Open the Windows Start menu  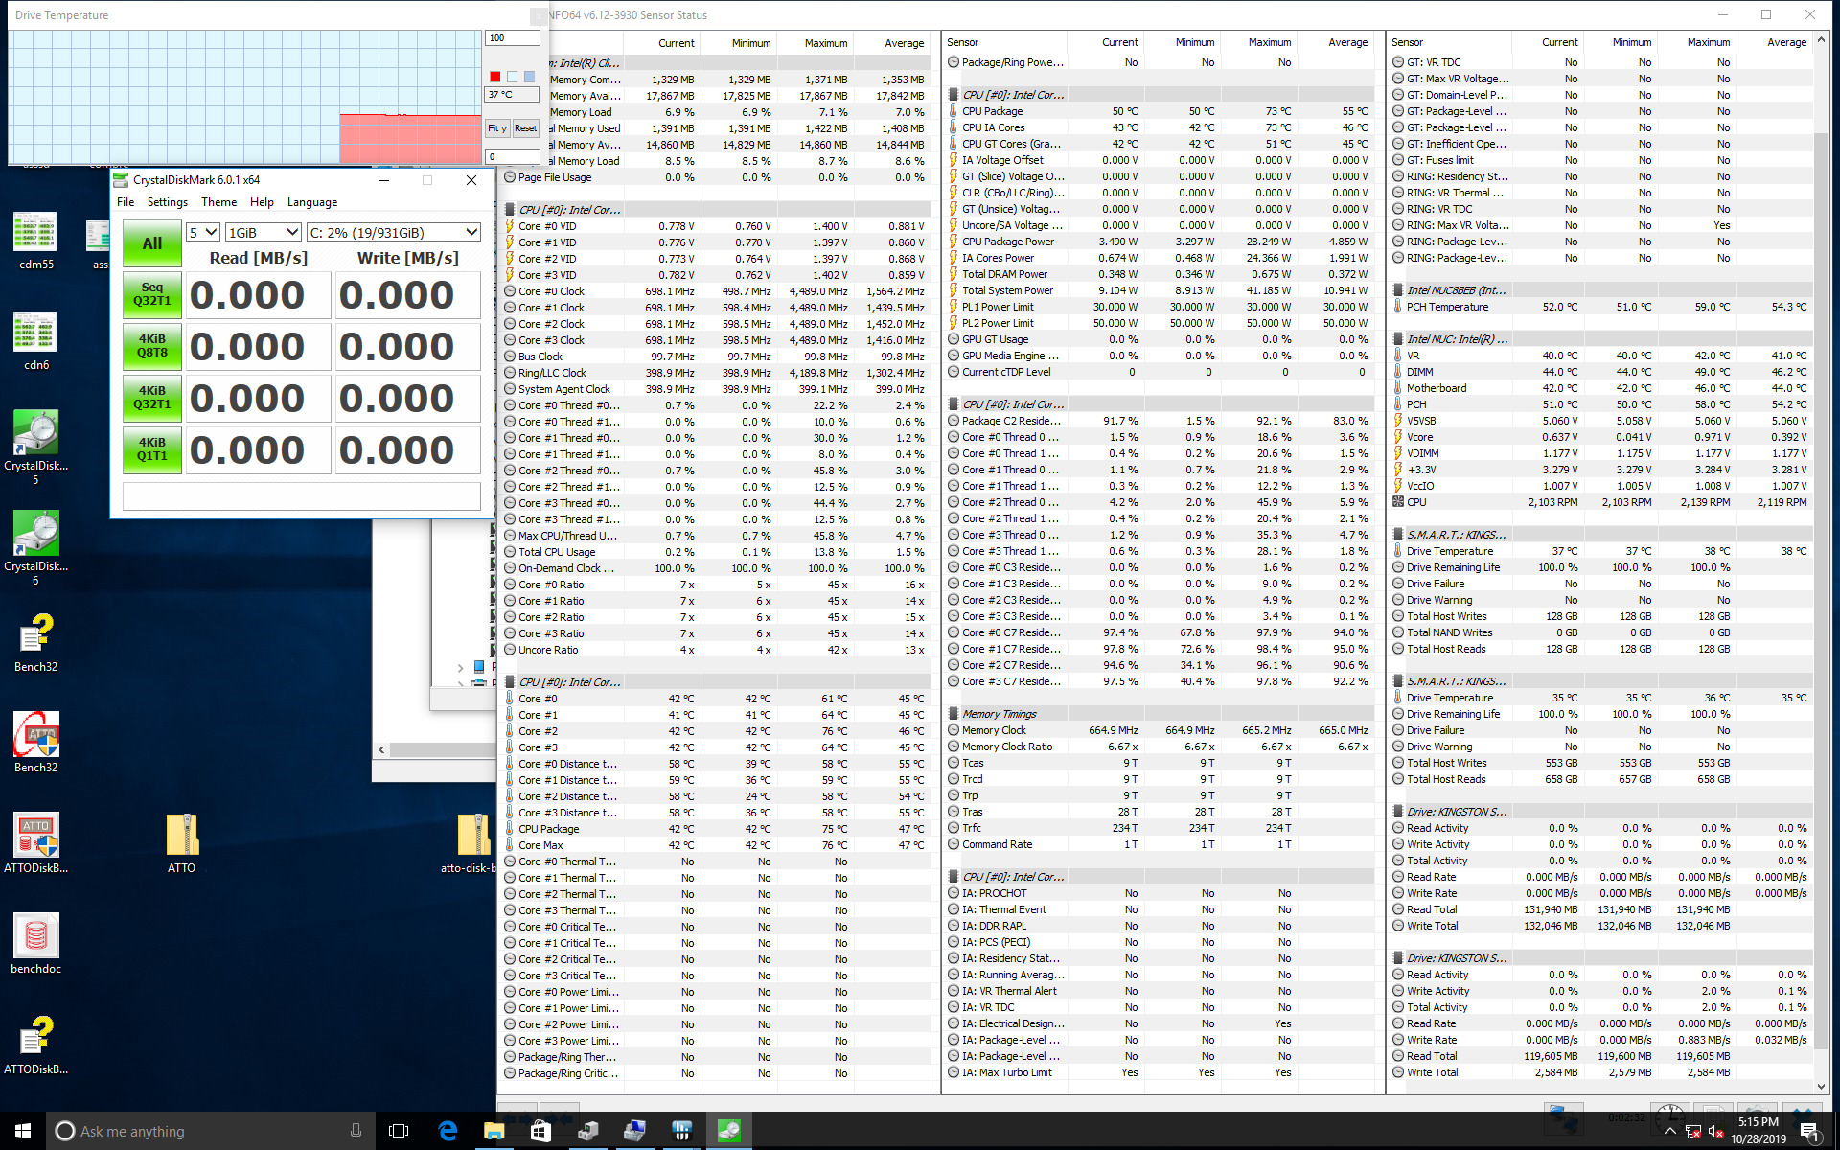(23, 1131)
